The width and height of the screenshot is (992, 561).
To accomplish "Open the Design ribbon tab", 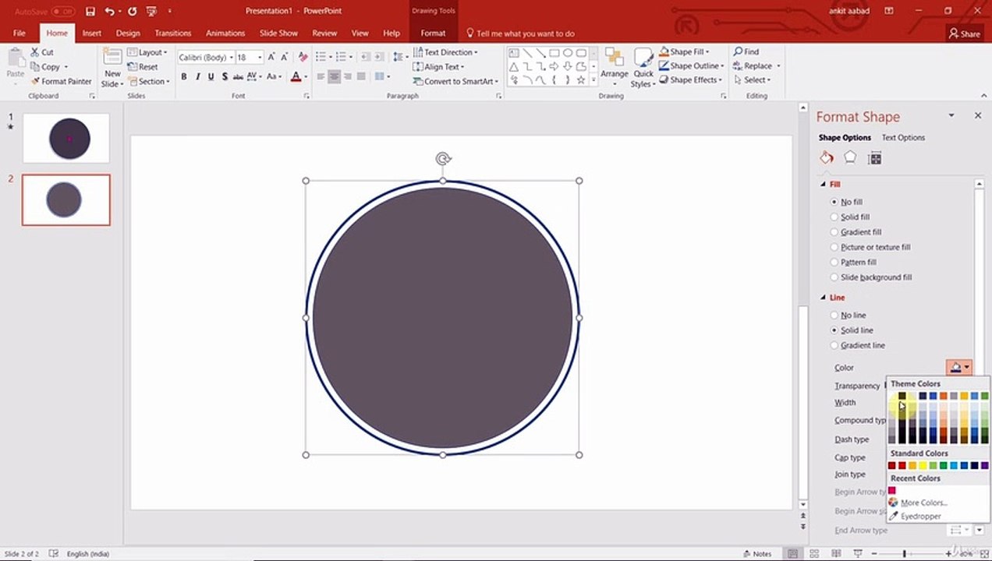I will 128,34.
